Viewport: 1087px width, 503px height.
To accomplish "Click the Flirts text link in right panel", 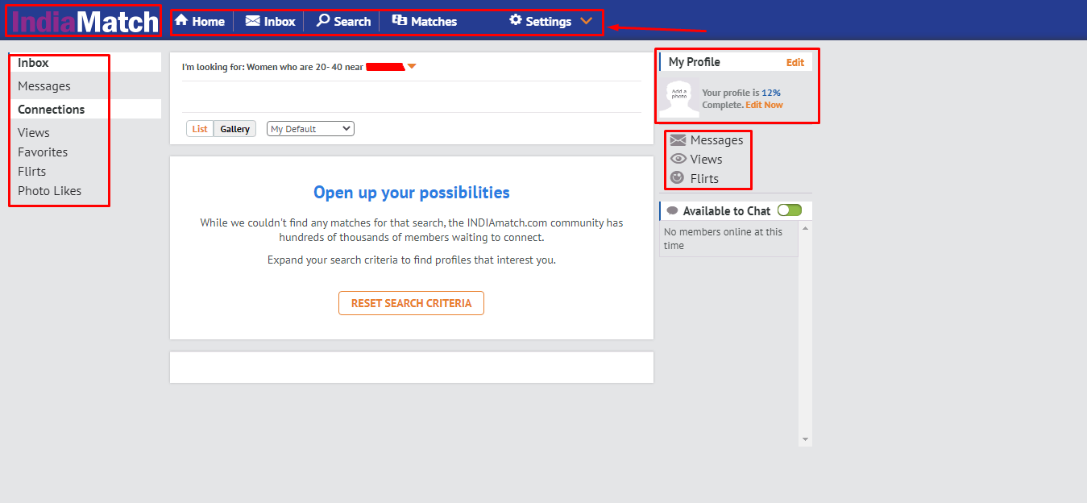I will [x=704, y=179].
